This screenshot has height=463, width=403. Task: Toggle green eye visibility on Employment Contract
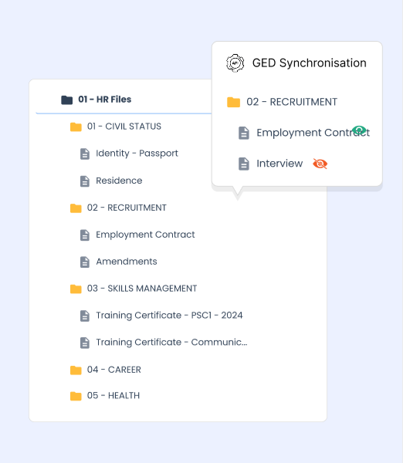[359, 130]
